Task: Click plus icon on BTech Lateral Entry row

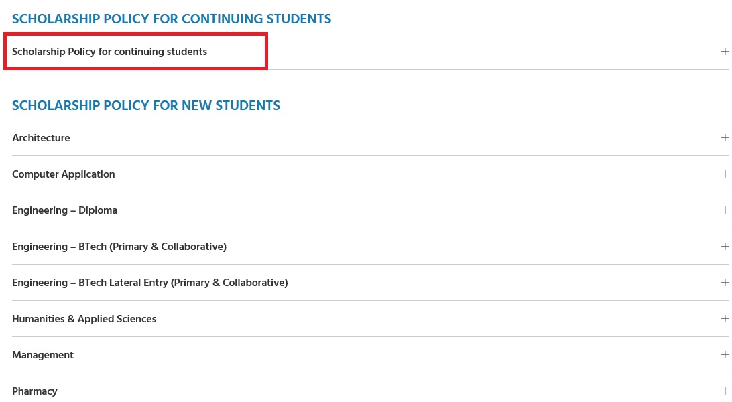Action: tap(725, 283)
